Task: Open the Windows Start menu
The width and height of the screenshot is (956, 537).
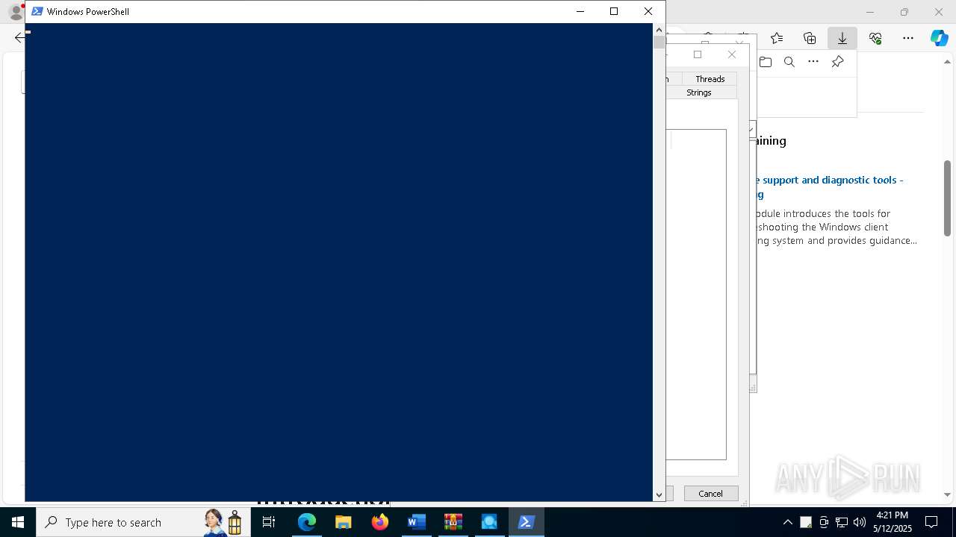Action: pyautogui.click(x=18, y=522)
